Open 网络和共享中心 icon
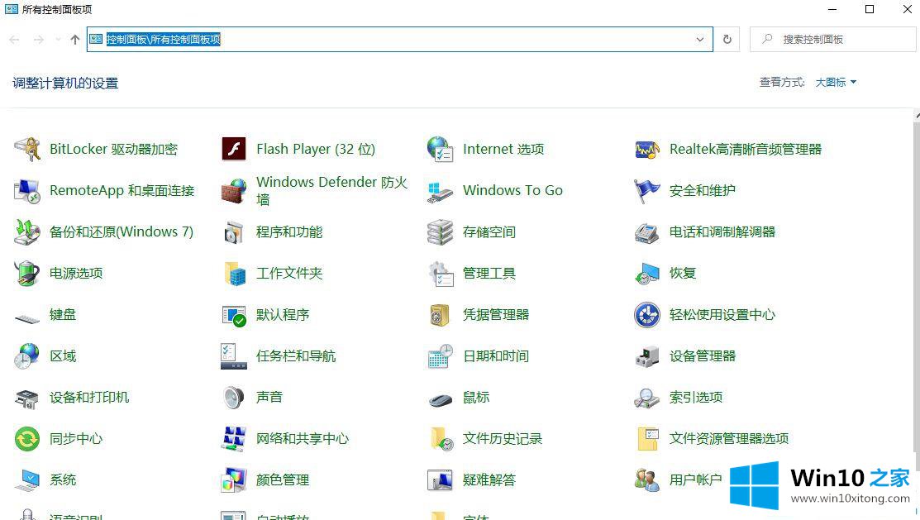 click(x=234, y=438)
